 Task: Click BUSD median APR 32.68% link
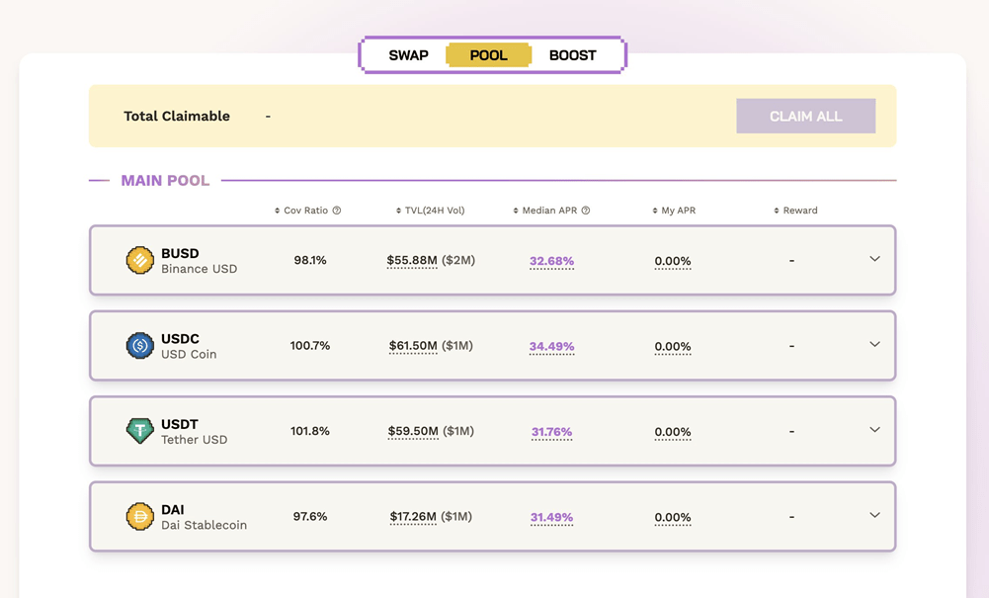click(x=551, y=261)
